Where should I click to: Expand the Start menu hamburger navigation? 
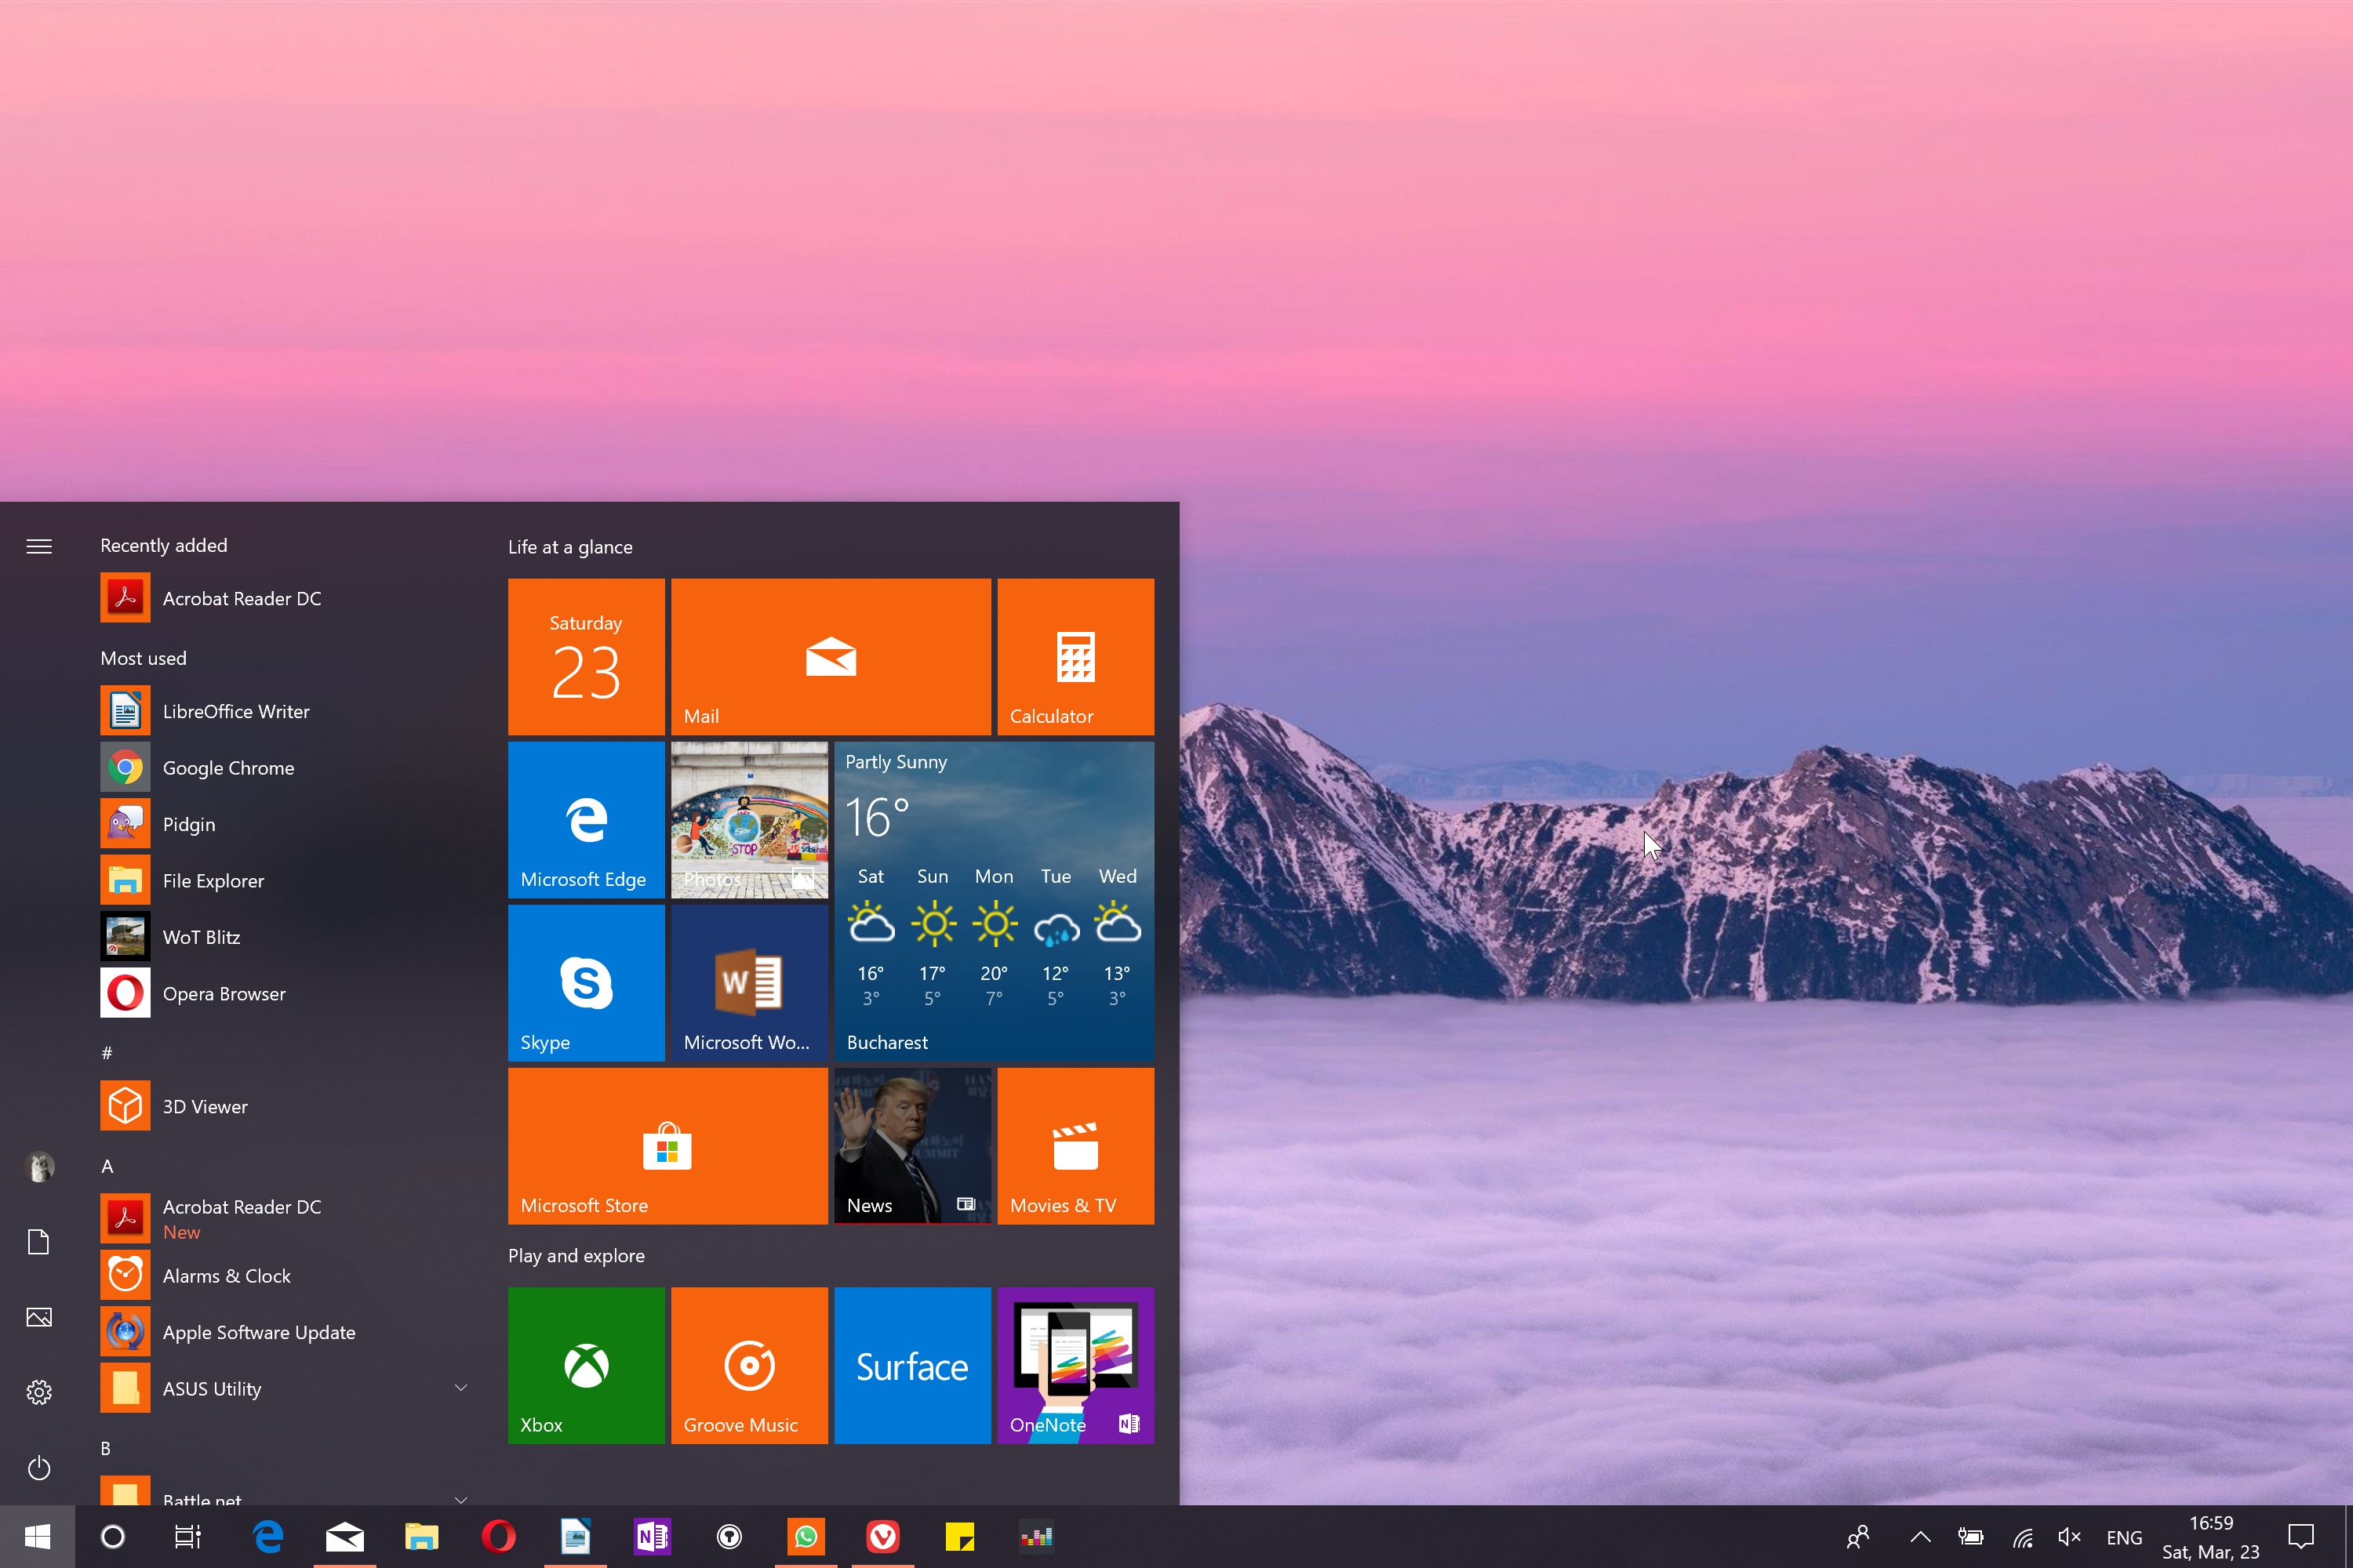click(x=39, y=546)
